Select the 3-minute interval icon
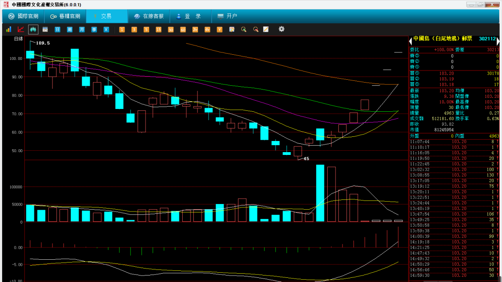The width and height of the screenshot is (502, 282). 134,29
